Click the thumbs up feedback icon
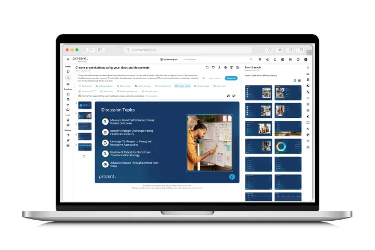The height and width of the screenshot is (250, 375). 228,95
